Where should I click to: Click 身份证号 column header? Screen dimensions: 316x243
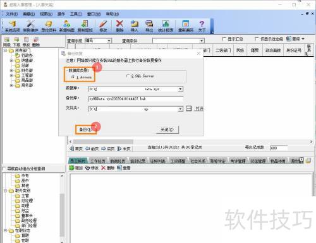(294, 50)
